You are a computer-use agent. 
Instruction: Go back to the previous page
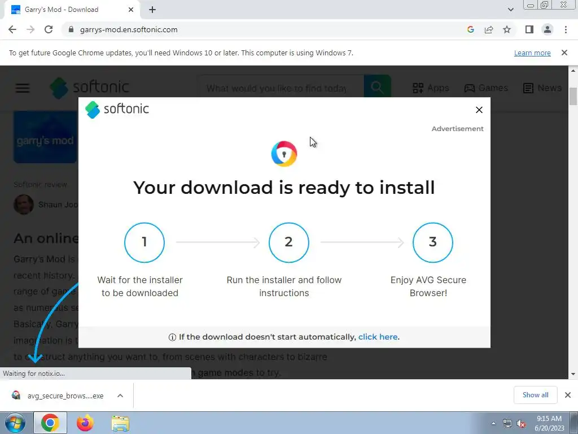pos(12,29)
